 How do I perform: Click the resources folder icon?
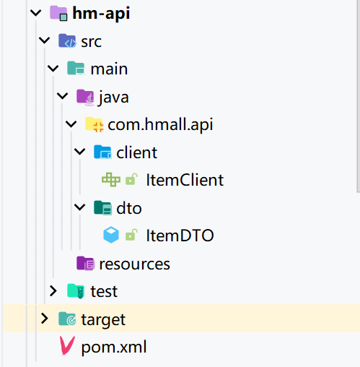[85, 264]
